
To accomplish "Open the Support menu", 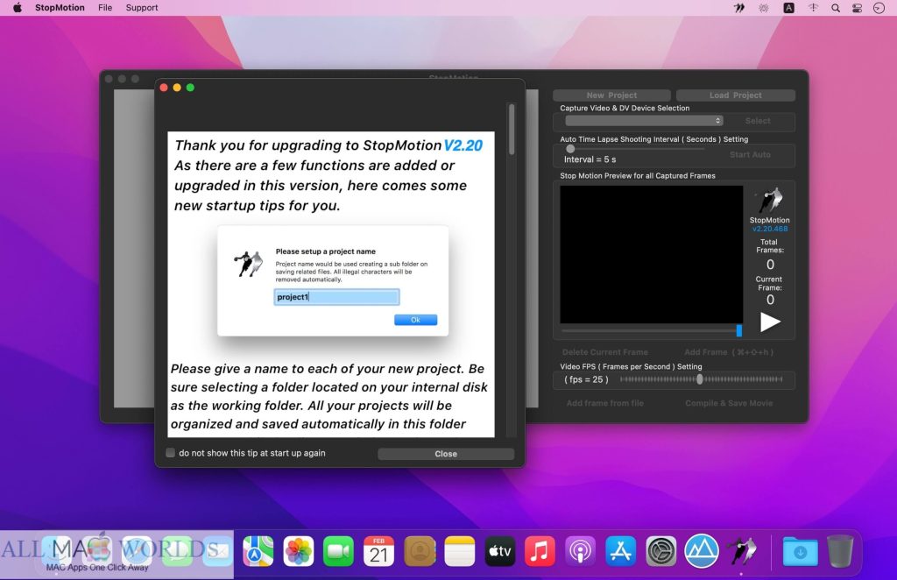I will 142,7.
